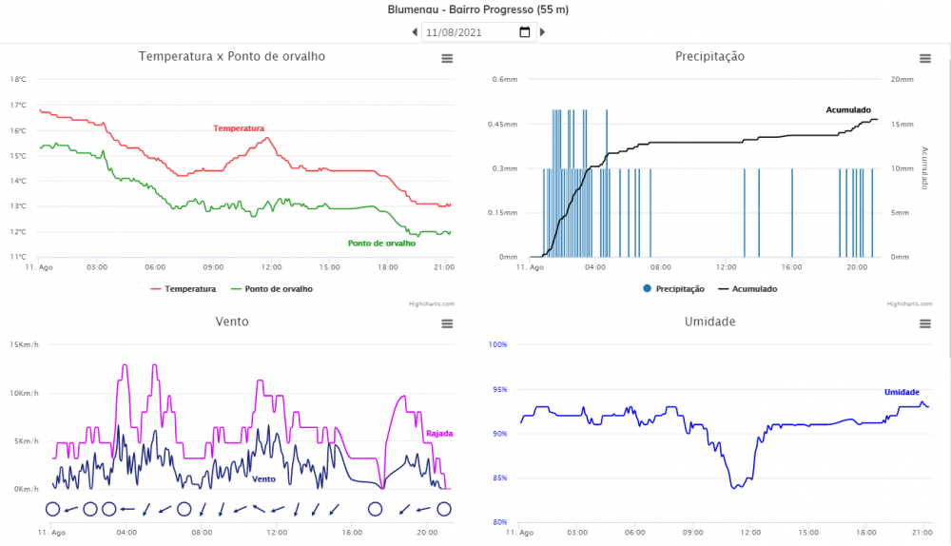Viewport: 951px width, 546px height.
Task: Click the blue Umidade series label
Action: (901, 392)
